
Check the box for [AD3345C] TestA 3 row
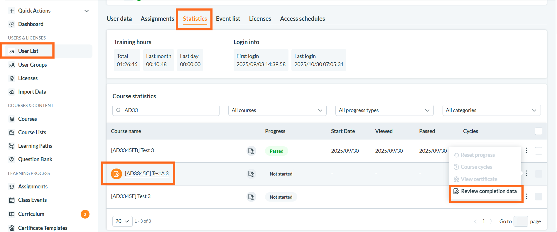[x=539, y=174]
